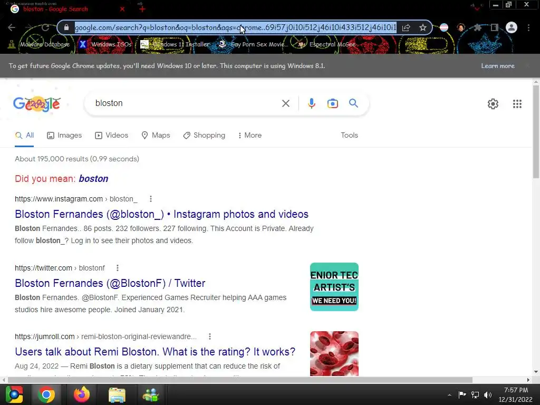Viewport: 540px width, 405px height.
Task: Open the Action Center flag icon
Action: (462, 394)
